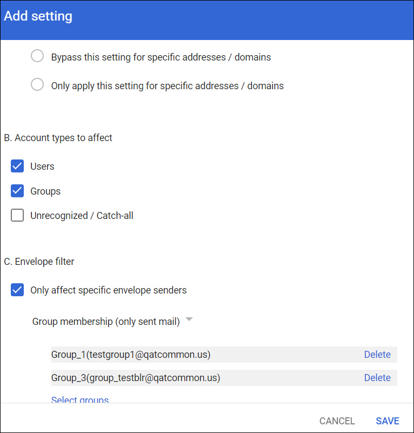Viewport: 414px width, 433px height.
Task: Click the Bypass this setting label text
Action: tap(161, 57)
